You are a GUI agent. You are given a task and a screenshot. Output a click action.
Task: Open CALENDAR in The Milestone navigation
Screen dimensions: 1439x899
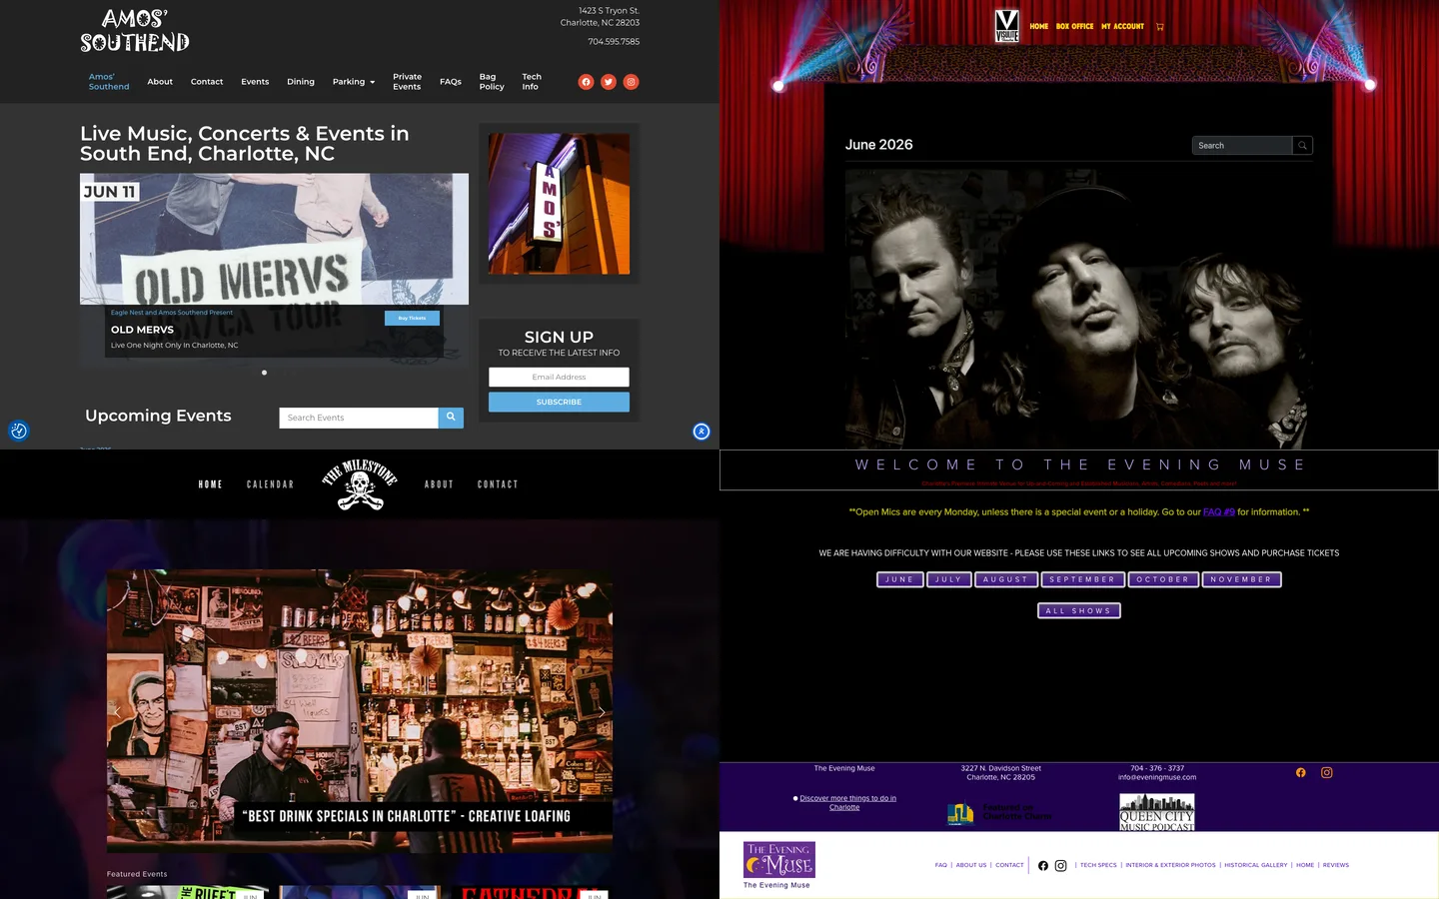point(271,484)
